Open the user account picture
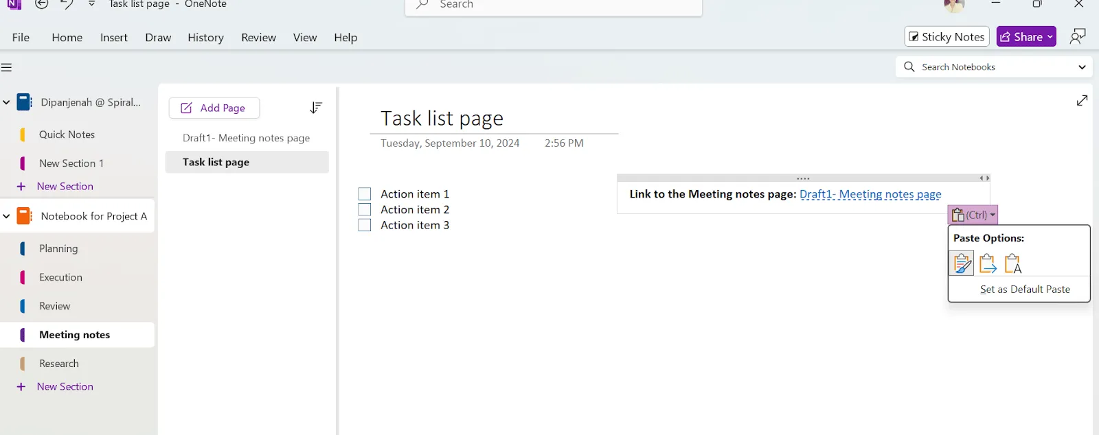This screenshot has width=1099, height=435. click(x=954, y=5)
